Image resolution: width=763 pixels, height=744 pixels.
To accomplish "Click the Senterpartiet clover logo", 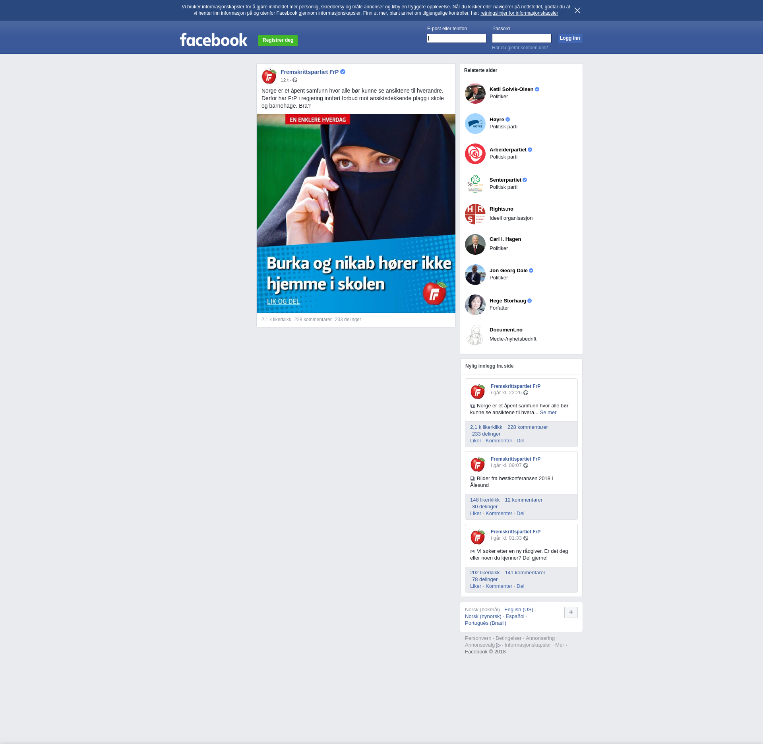I will click(475, 184).
